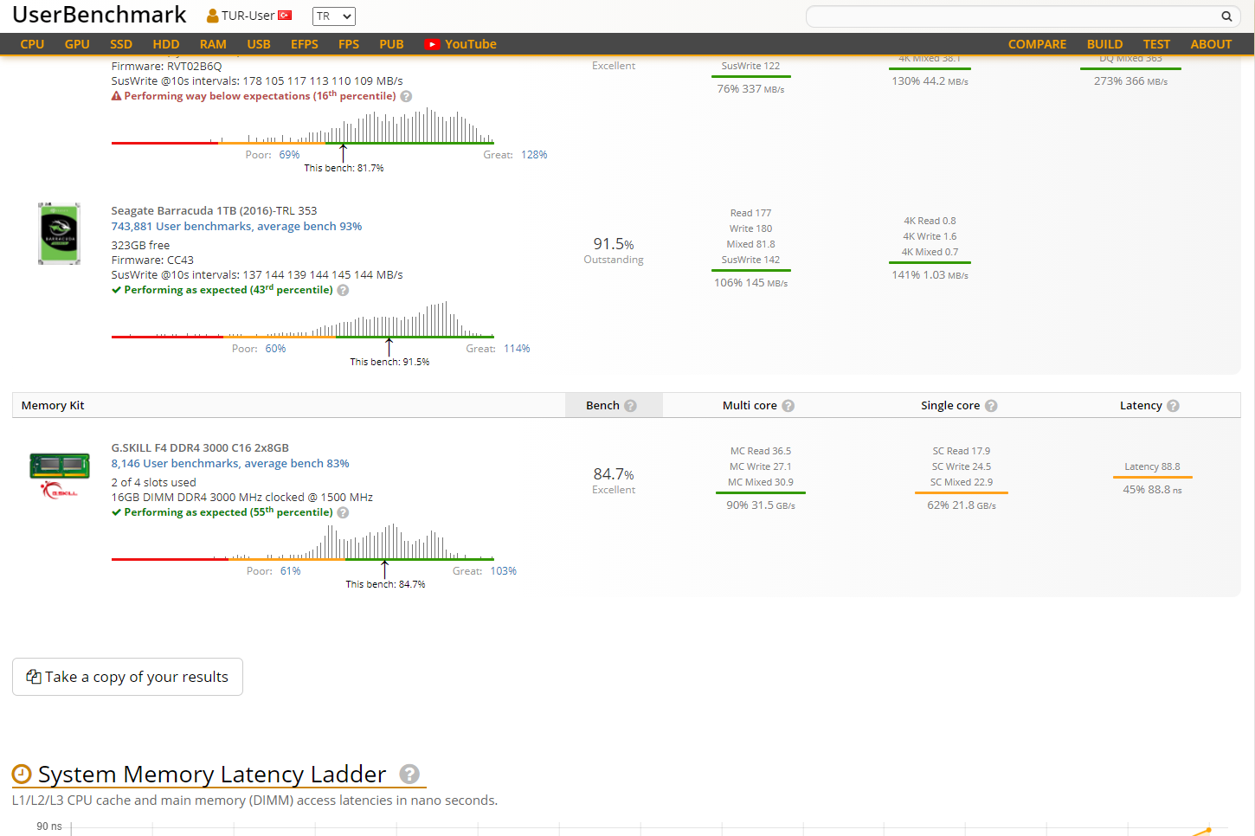Open G.SKILL 8,146 user benchmarks link

(x=230, y=464)
